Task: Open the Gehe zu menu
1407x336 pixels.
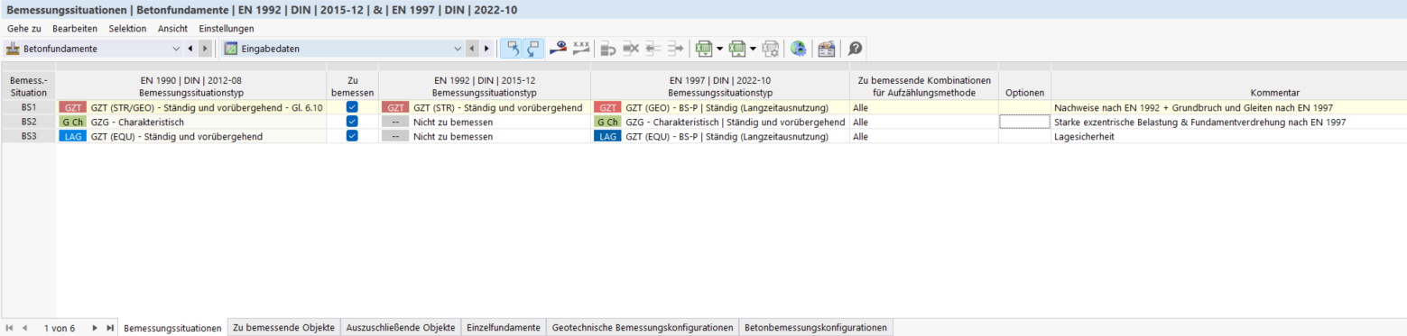Action: (23, 29)
